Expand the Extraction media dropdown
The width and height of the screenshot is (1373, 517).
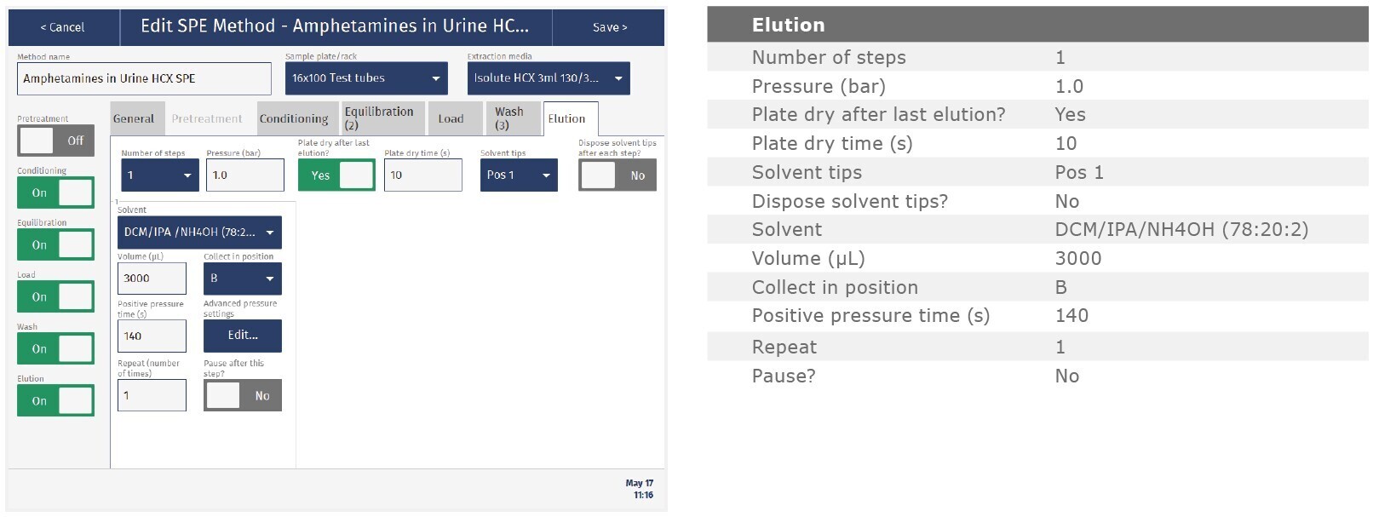tap(548, 78)
